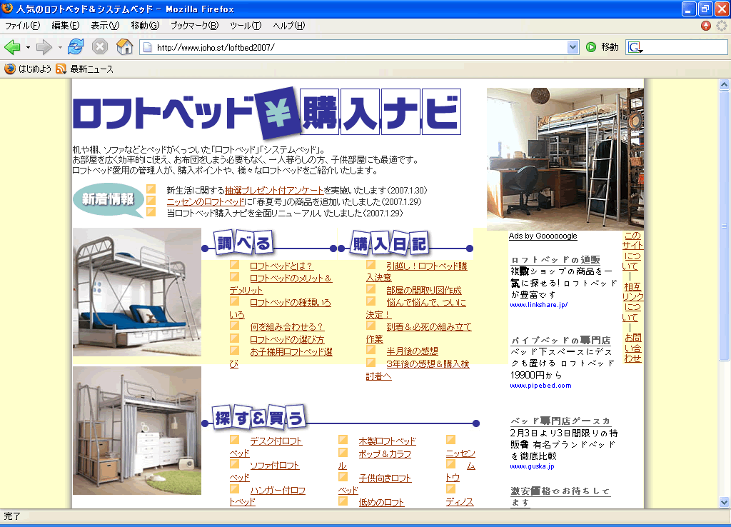Click the browser Back arrow button
The height and width of the screenshot is (527, 731).
12,47
